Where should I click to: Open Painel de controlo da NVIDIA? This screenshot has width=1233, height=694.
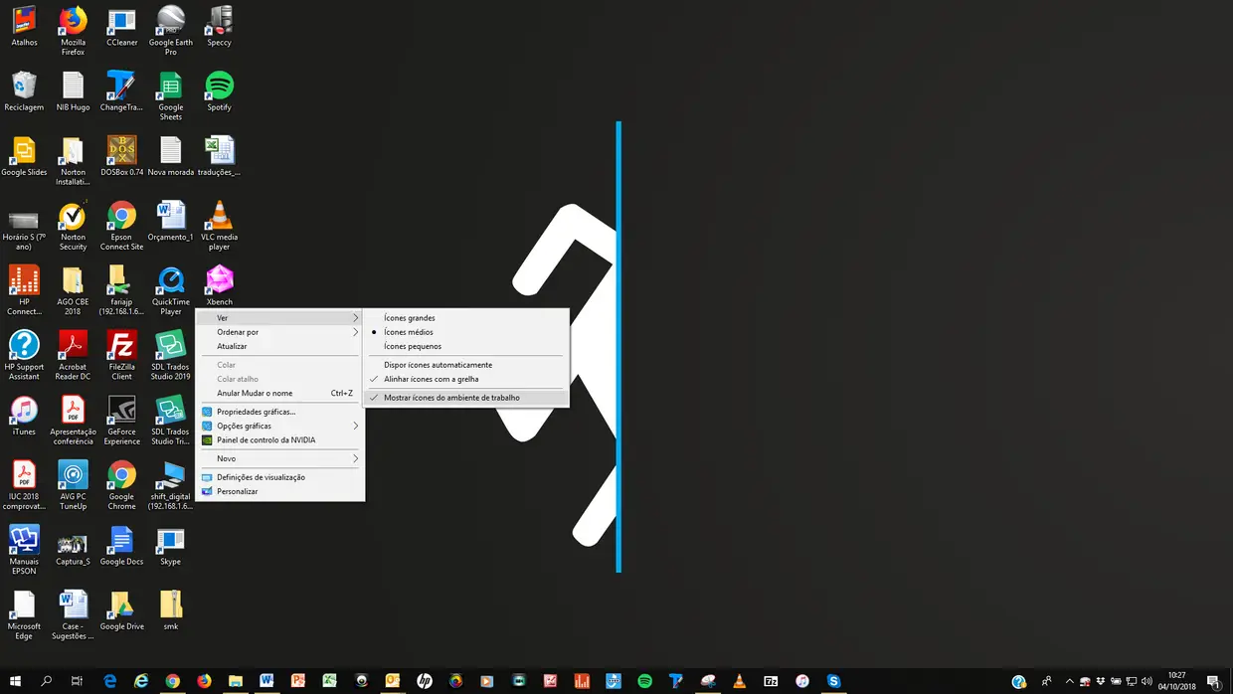point(279,439)
